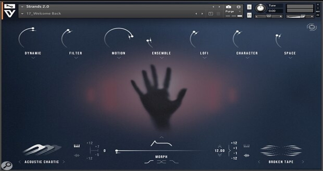Viewport: 323px width, 171px height.
Task: Expand the Motion section chevron
Action: coord(119,58)
